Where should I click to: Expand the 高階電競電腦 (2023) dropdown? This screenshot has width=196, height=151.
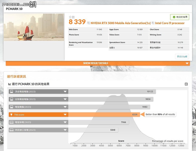[x=65, y=99]
